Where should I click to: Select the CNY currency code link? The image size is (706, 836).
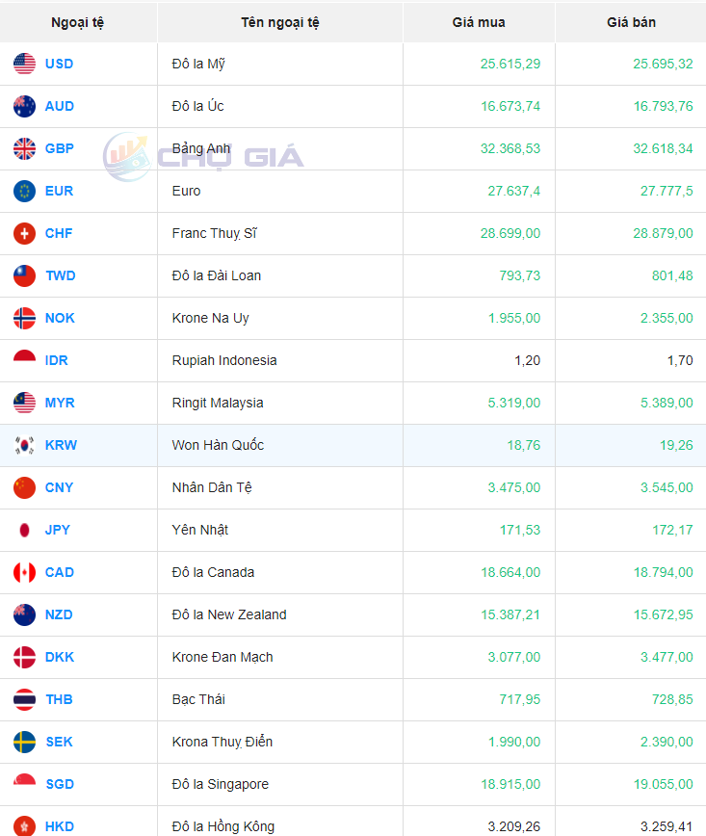(59, 487)
